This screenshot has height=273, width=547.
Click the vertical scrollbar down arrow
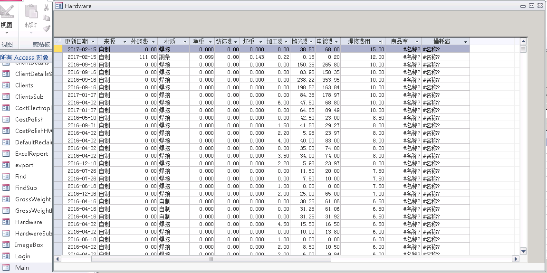523,251
